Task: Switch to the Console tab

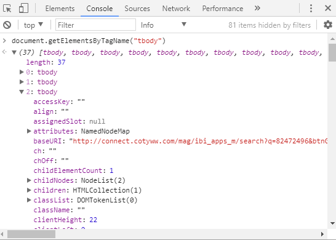Action: [x=100, y=9]
